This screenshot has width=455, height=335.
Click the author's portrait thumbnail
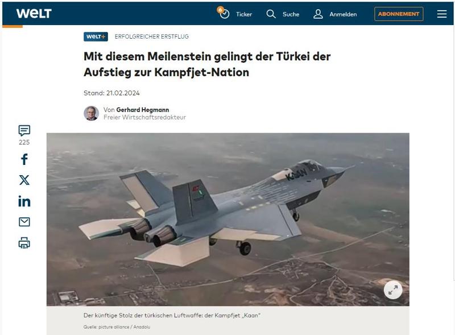pyautogui.click(x=91, y=113)
